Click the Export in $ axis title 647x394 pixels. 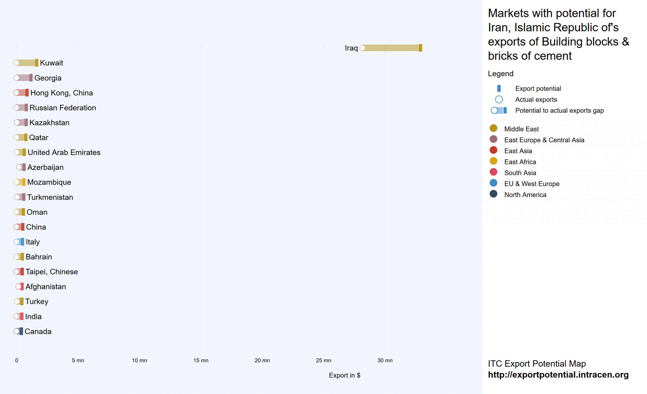(344, 375)
